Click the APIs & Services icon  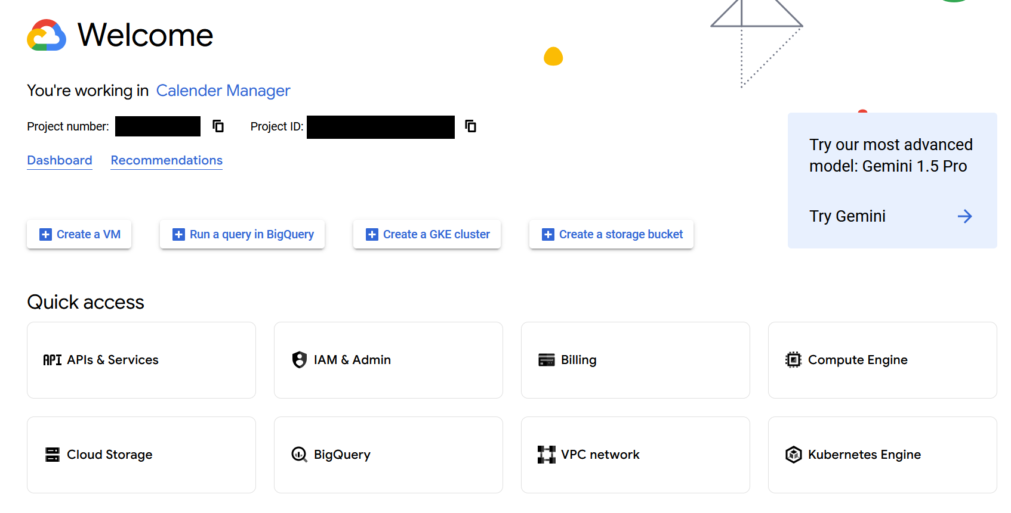[53, 360]
